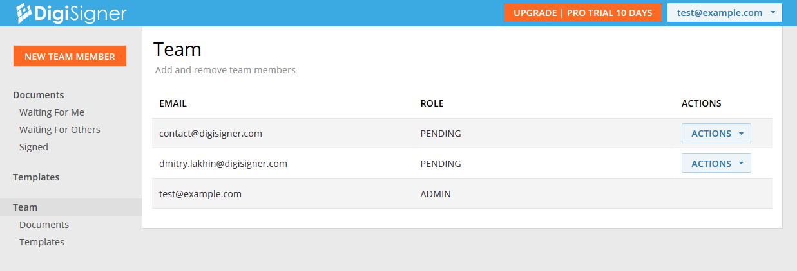Open Templates section in sidebar
Viewport: 797px width, 271px height.
pos(36,177)
